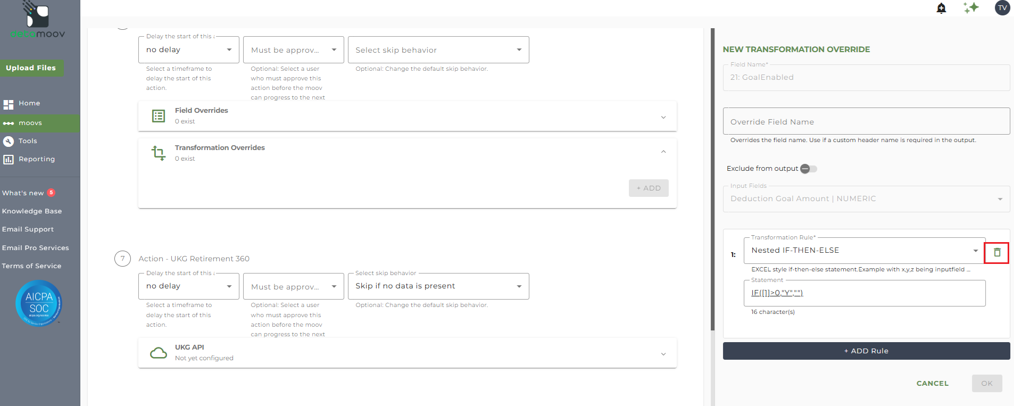Click the Transformation Overrides crop icon

[x=159, y=153]
